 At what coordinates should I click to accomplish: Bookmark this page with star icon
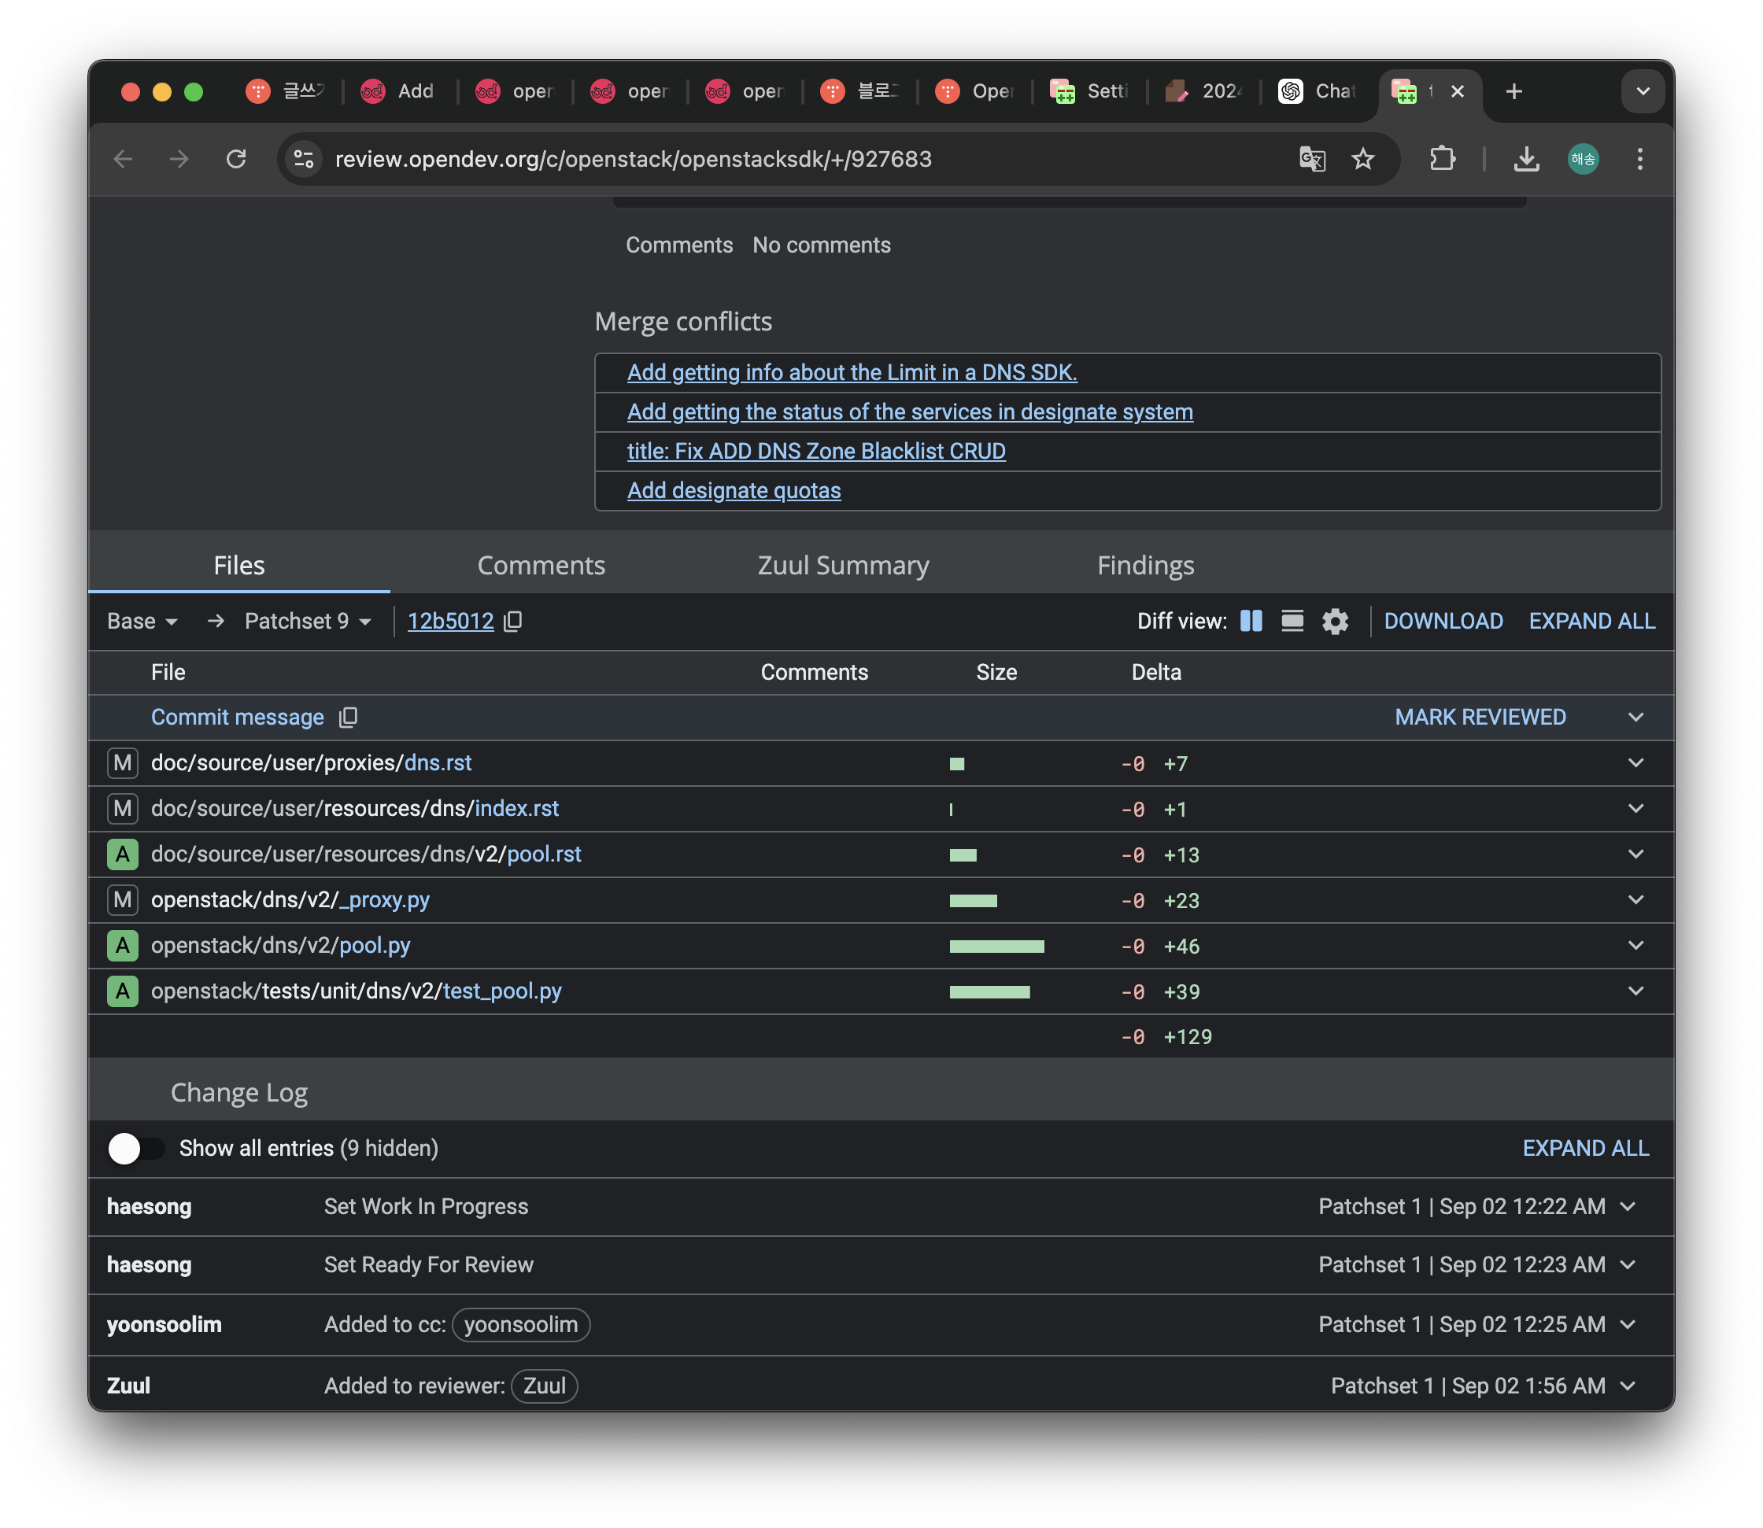coord(1363,160)
